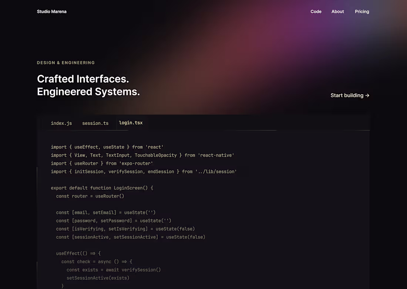Click the react-native import line
The image size is (407, 289).
[x=142, y=155]
